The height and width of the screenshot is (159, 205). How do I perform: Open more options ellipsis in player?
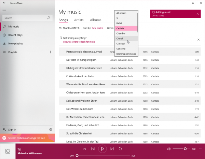tap(201, 149)
